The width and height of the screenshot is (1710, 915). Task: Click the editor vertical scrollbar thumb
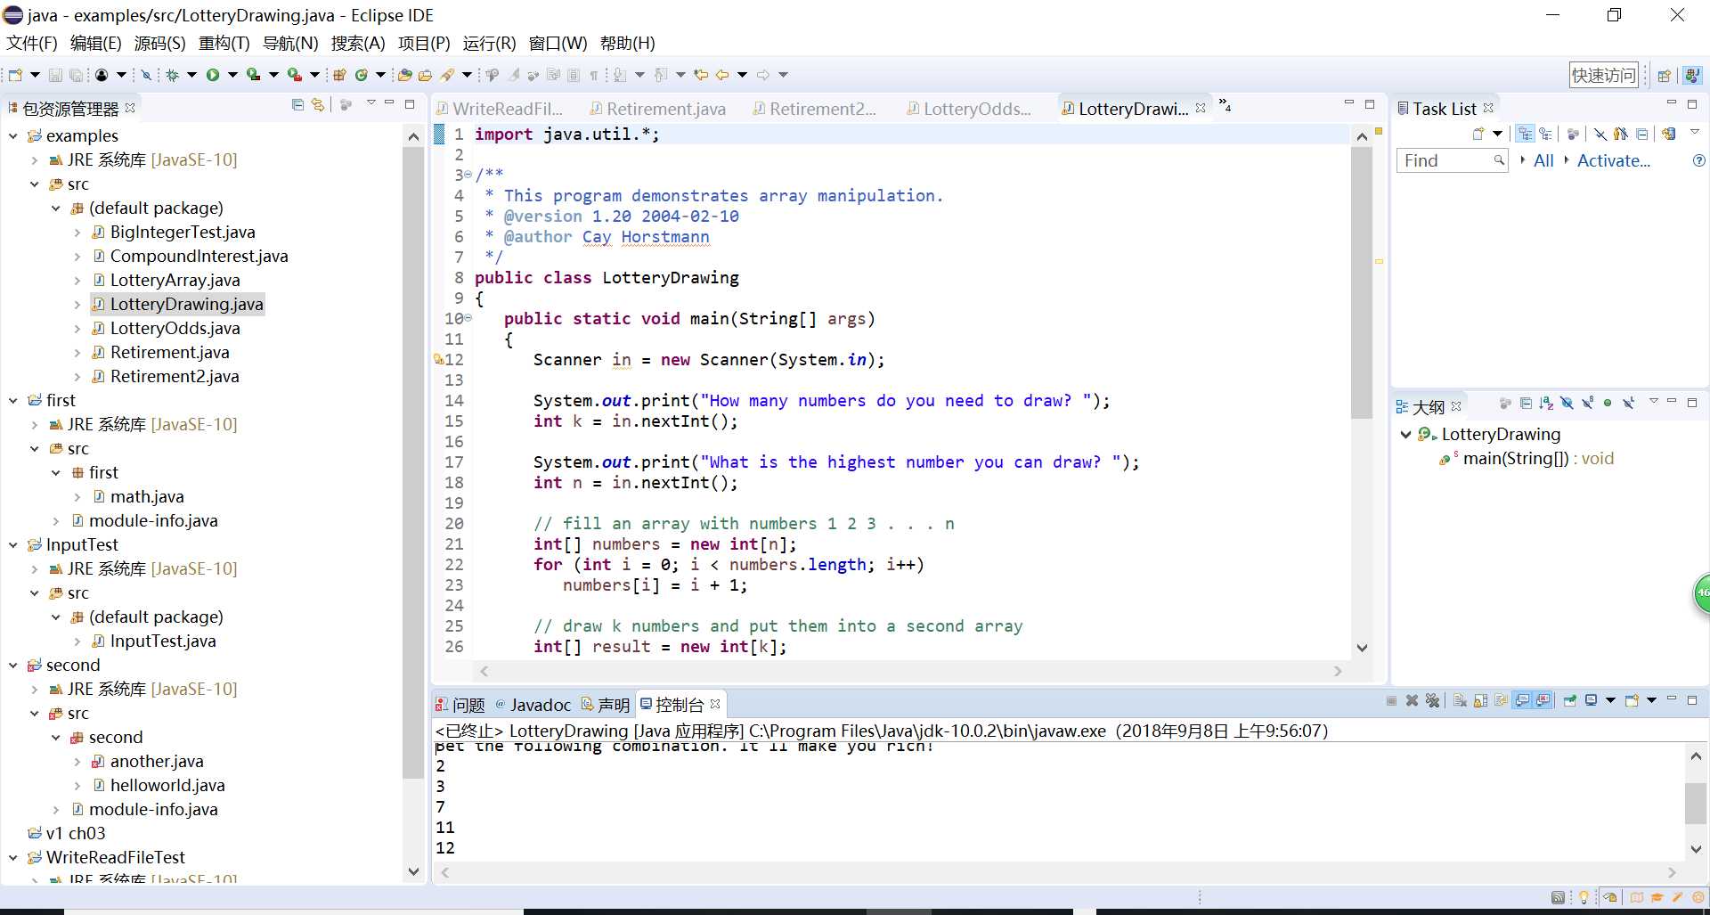coord(1362,282)
